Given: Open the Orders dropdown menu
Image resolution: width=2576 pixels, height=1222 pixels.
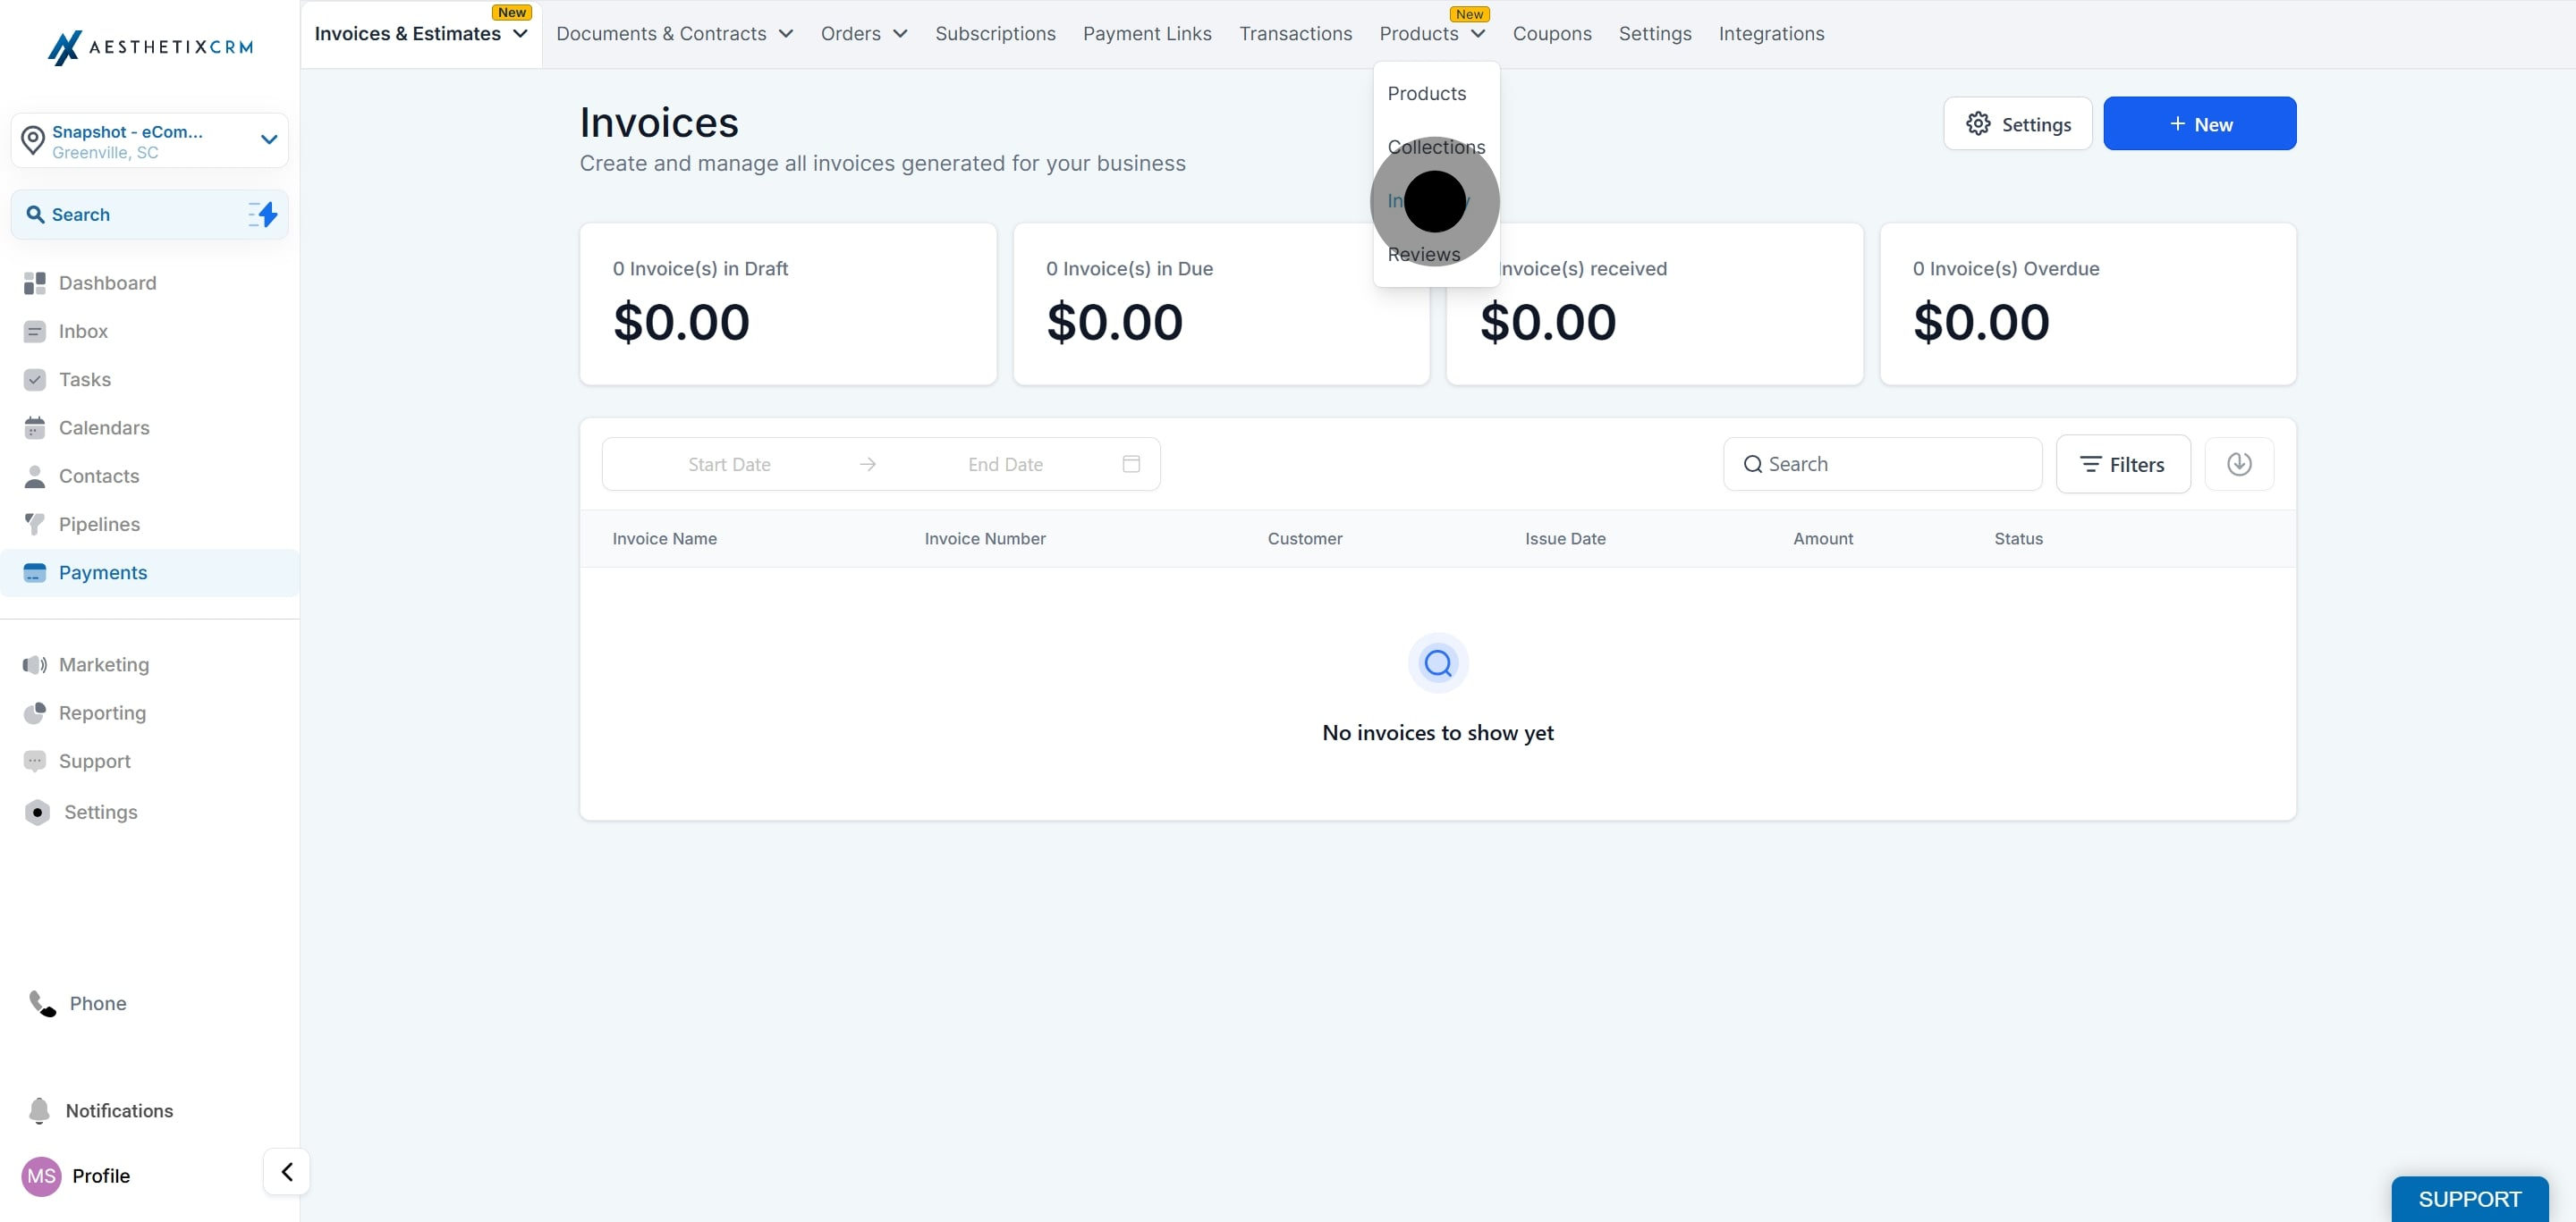Looking at the screenshot, I should click(x=864, y=34).
